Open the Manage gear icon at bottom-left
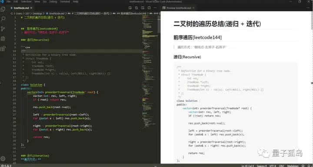 pyautogui.click(x=3, y=159)
